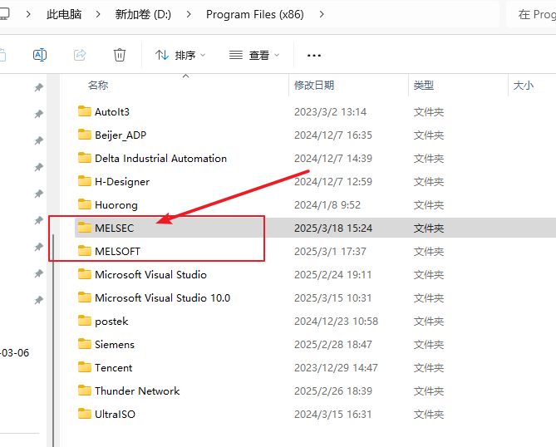The image size is (556, 447).
Task: Select the Siemens folder icon
Action: [x=85, y=344]
